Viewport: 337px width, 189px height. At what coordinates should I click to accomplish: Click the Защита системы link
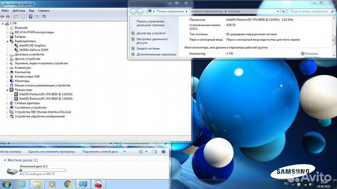(x=148, y=48)
